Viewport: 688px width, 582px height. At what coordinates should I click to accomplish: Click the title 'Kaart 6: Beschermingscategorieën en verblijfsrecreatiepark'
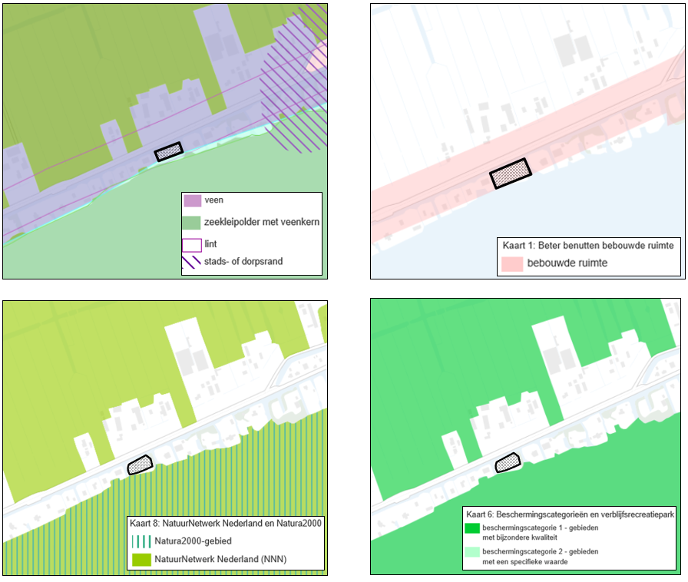(570, 514)
